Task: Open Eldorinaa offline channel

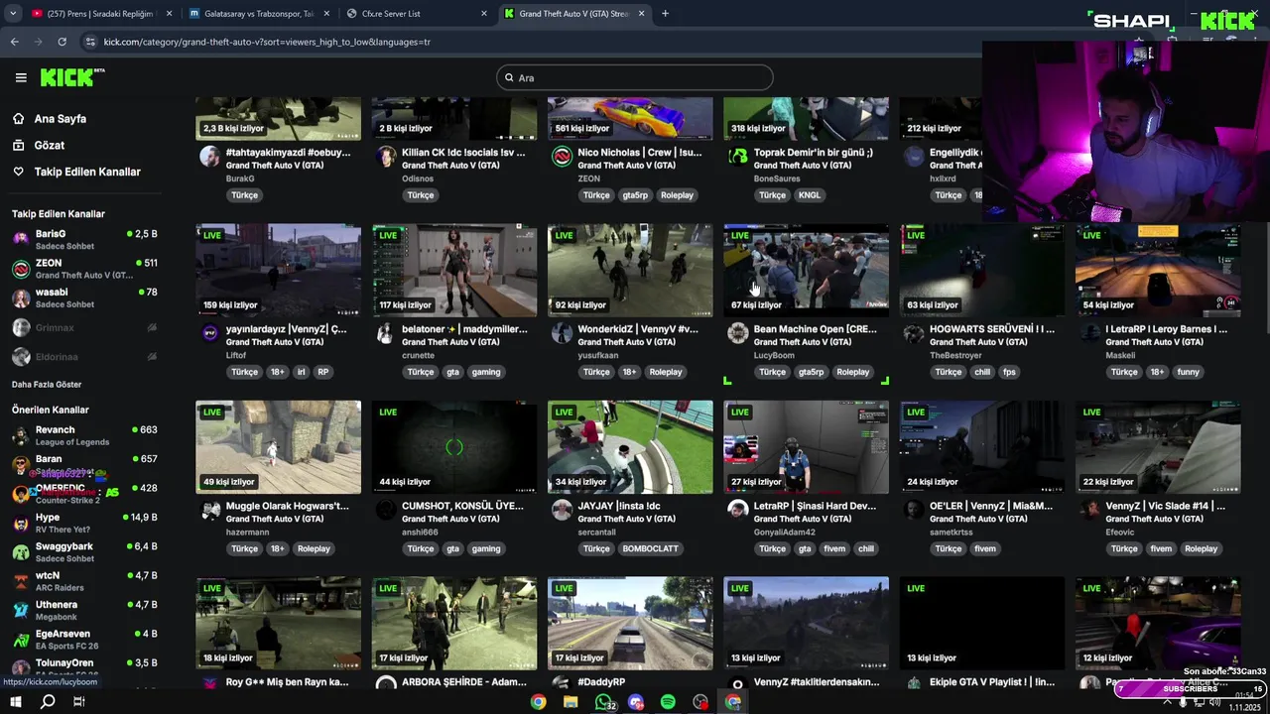Action: [x=84, y=356]
